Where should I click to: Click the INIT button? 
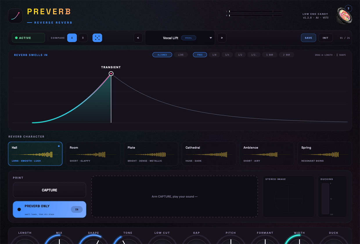click(325, 38)
